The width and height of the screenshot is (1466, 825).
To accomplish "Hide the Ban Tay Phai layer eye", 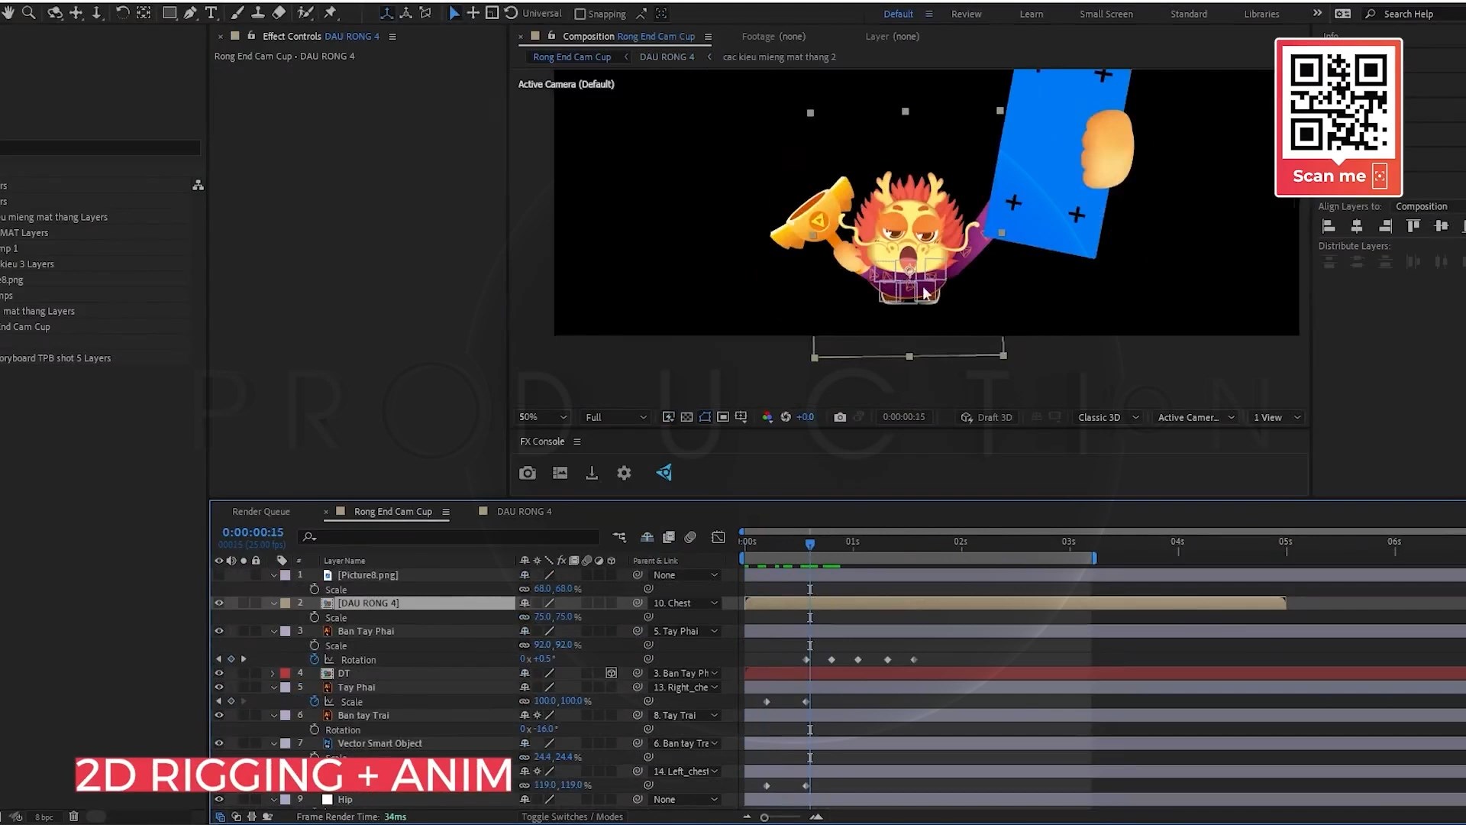I will point(219,631).
